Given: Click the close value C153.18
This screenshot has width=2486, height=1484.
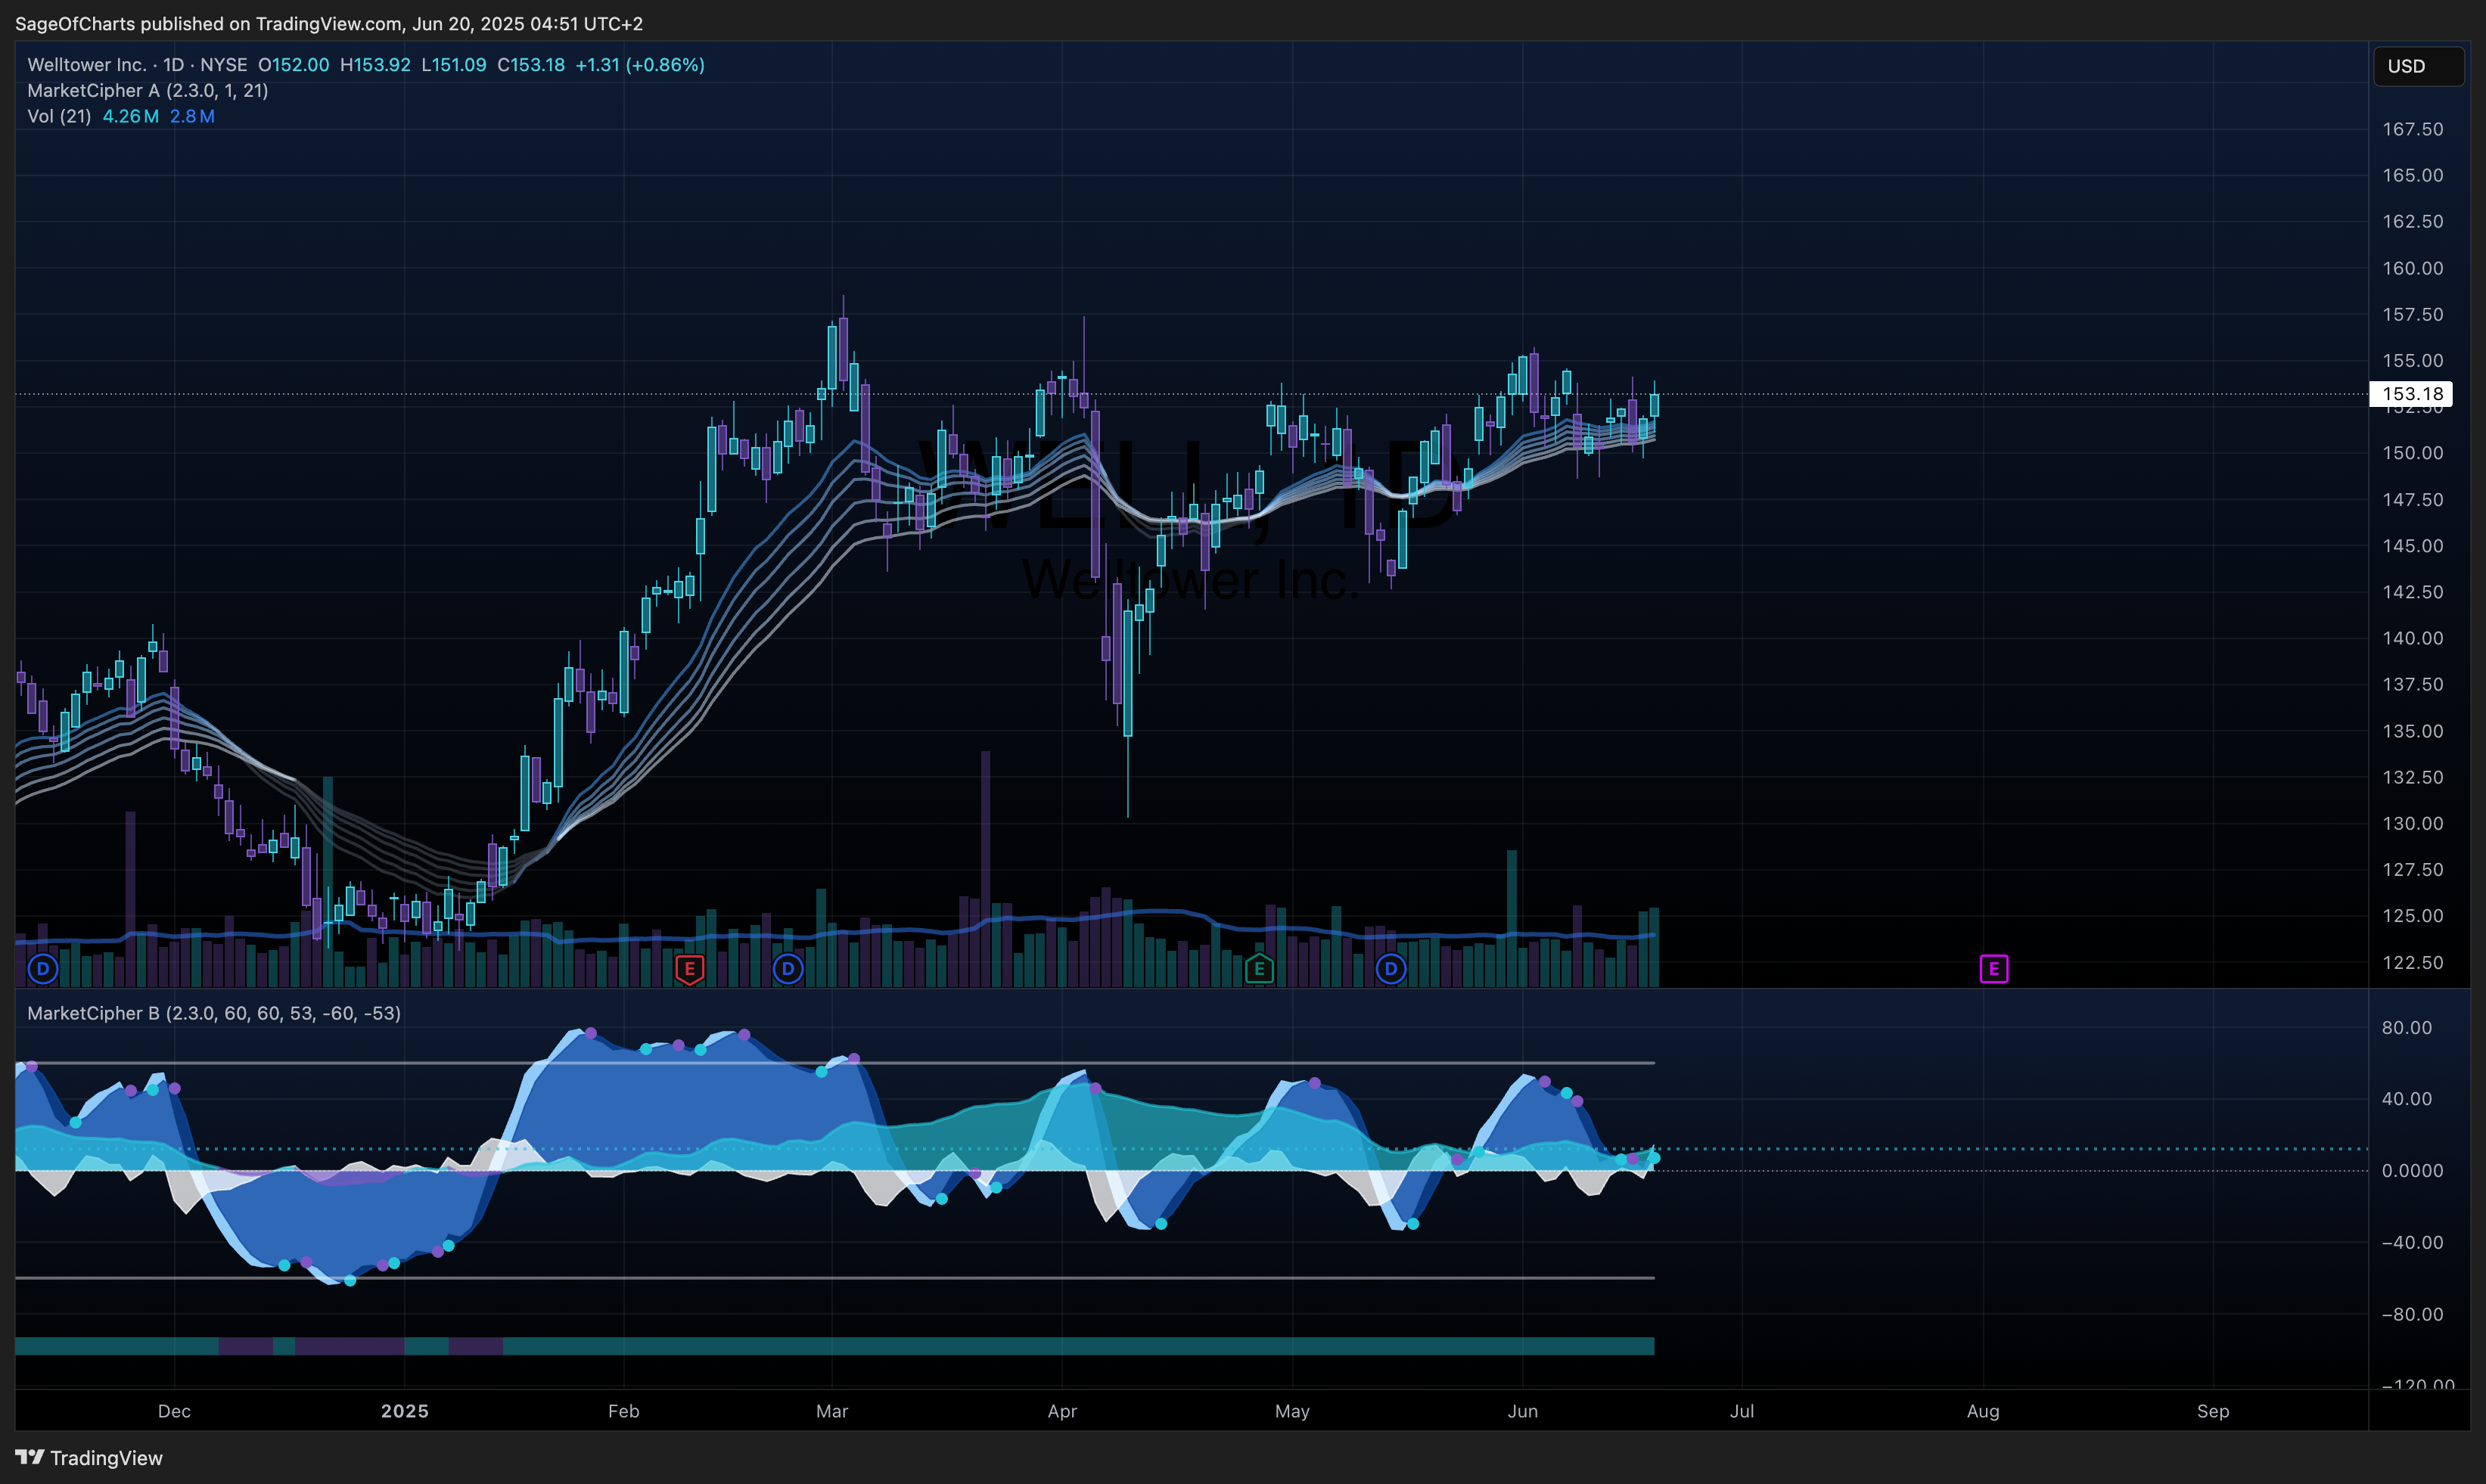Looking at the screenshot, I should [531, 65].
